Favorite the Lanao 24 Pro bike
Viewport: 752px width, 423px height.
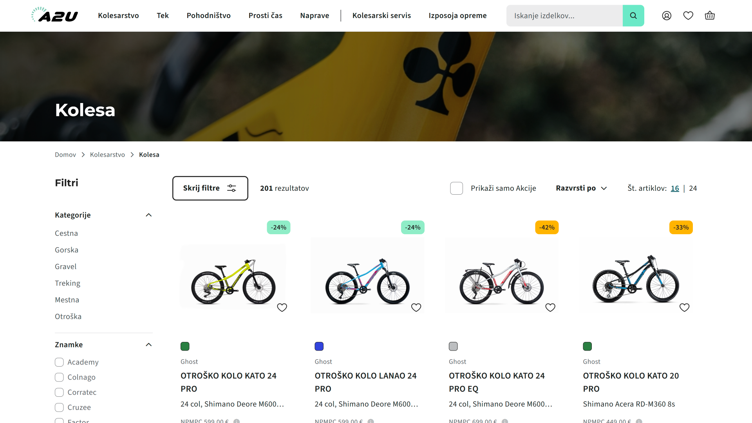coord(416,307)
